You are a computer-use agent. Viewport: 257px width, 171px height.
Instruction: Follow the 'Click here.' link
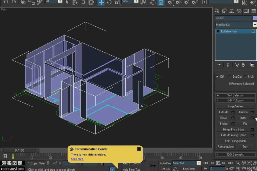(x=77, y=159)
